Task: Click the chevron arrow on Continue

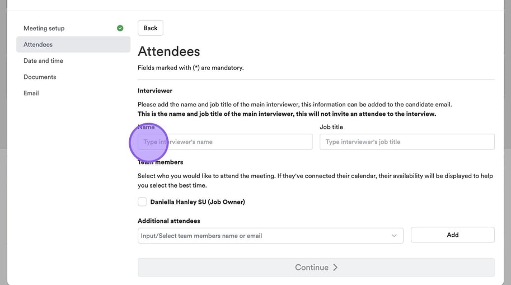Action: (x=335, y=267)
